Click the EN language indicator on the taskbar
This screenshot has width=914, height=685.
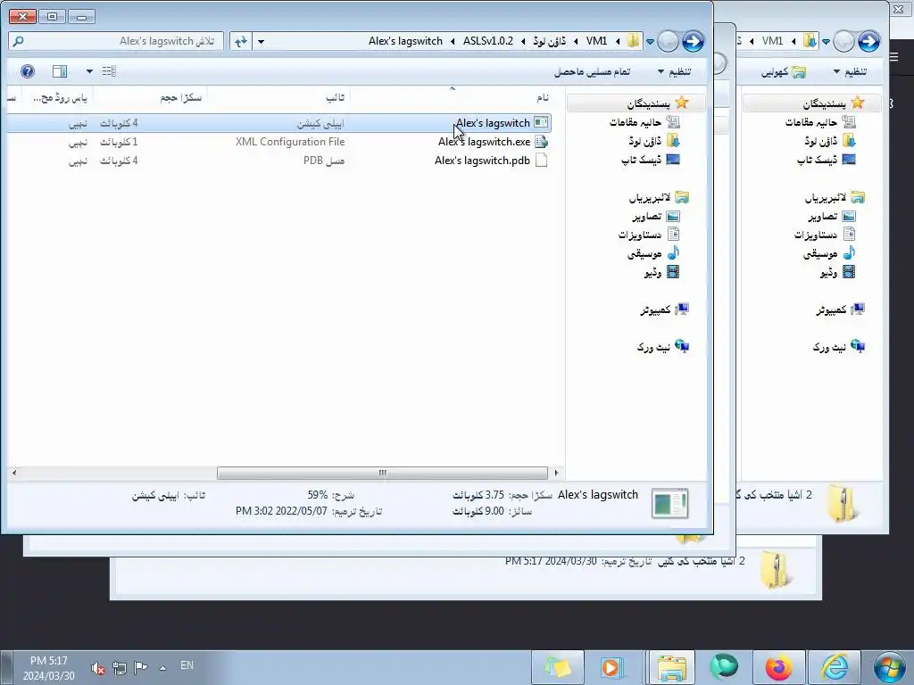click(187, 665)
